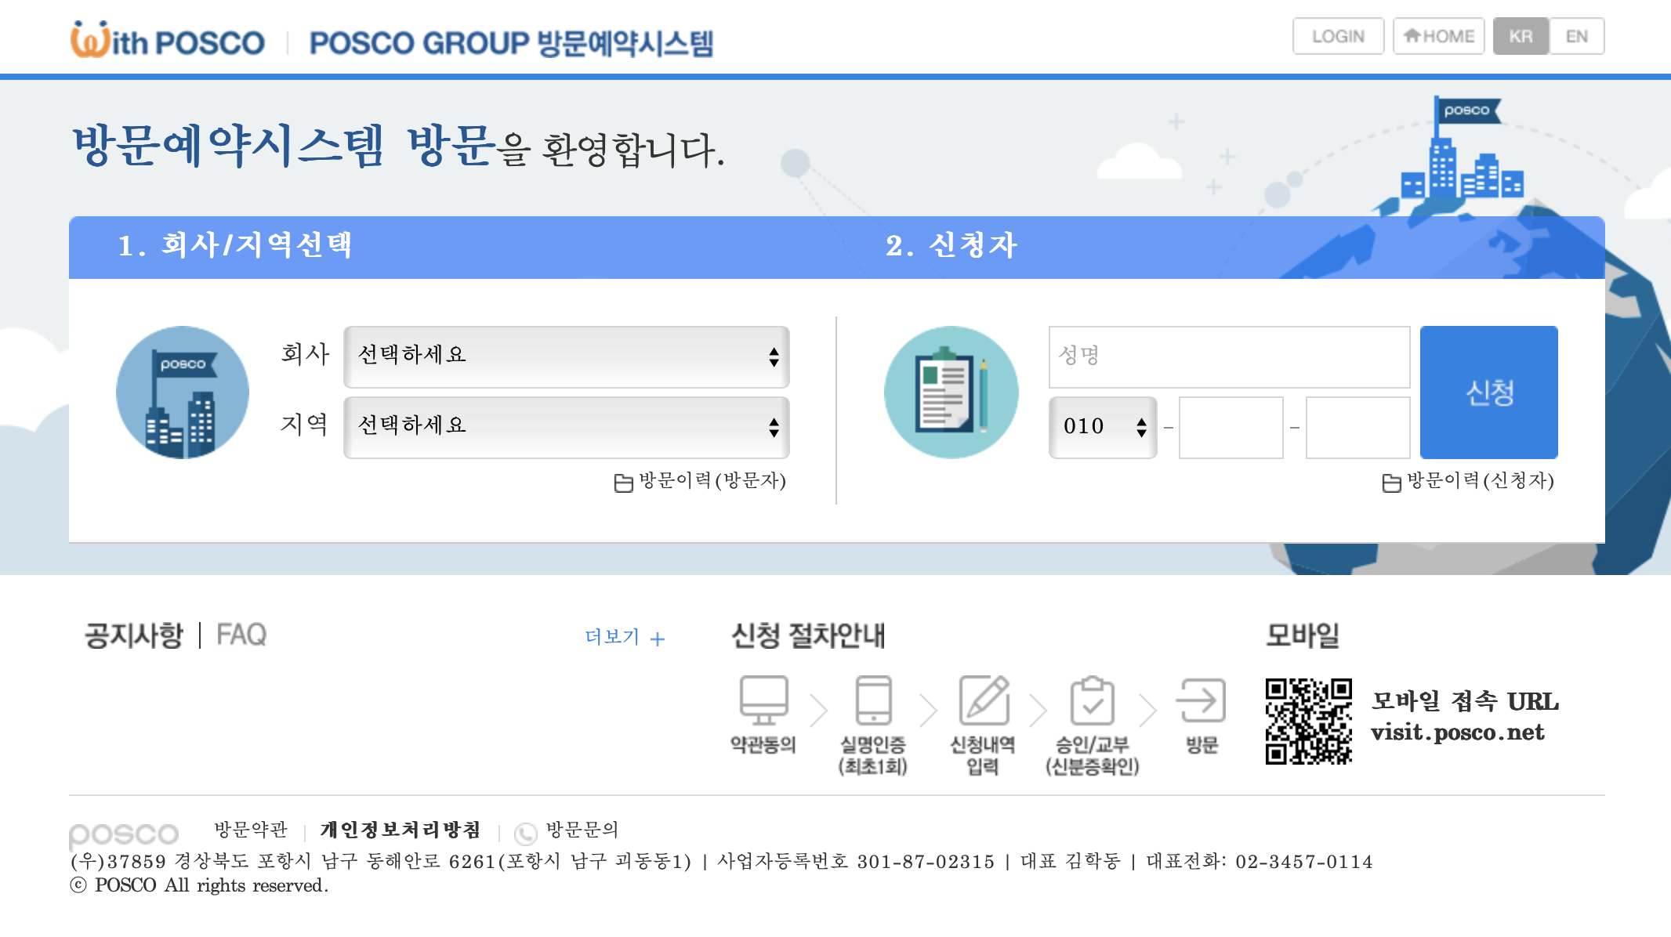Open the 지역 selection dropdown

click(x=566, y=427)
